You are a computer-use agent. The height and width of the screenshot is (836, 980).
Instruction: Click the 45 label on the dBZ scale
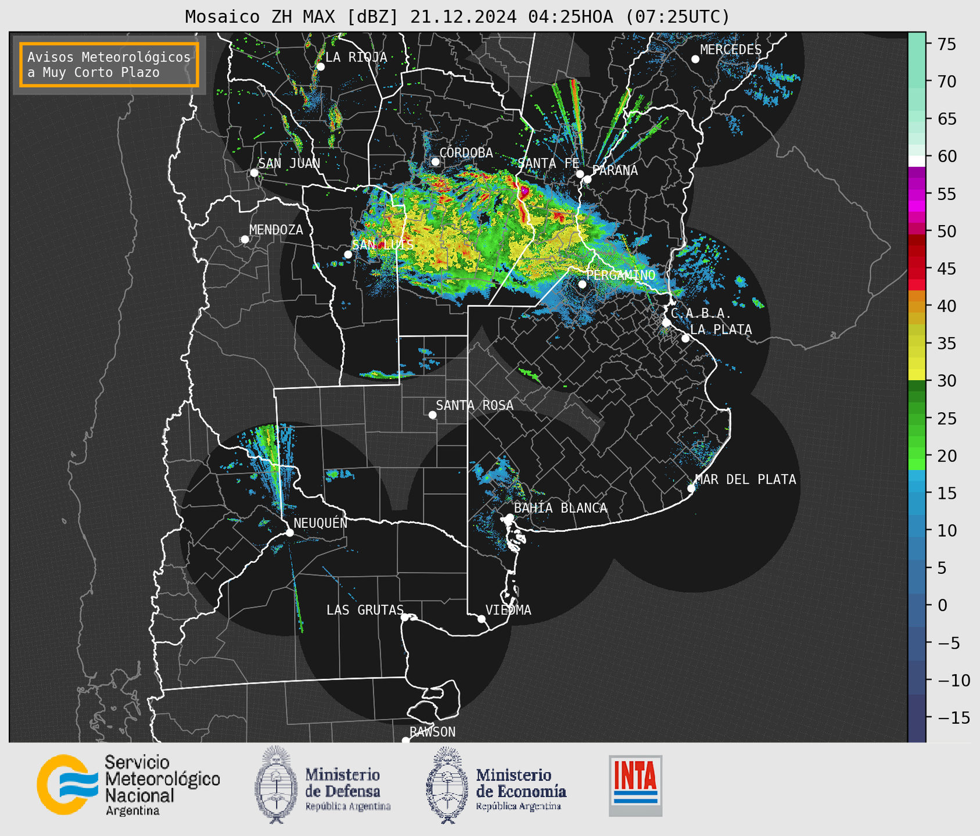946,269
